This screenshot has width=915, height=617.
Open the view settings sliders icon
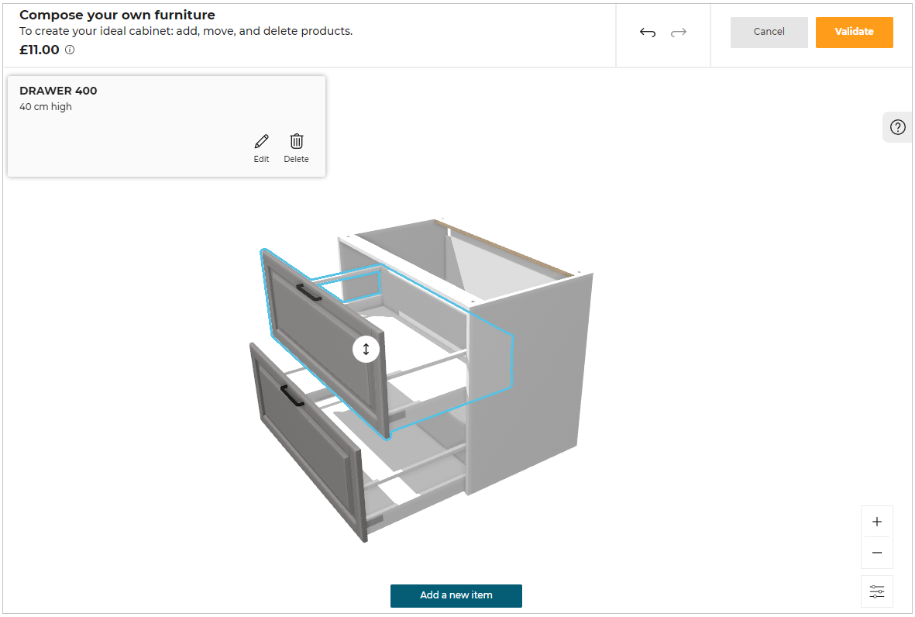point(877,591)
